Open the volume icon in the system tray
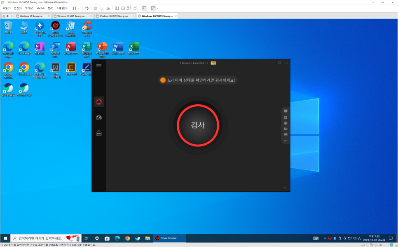398x247 pixels. [355, 238]
